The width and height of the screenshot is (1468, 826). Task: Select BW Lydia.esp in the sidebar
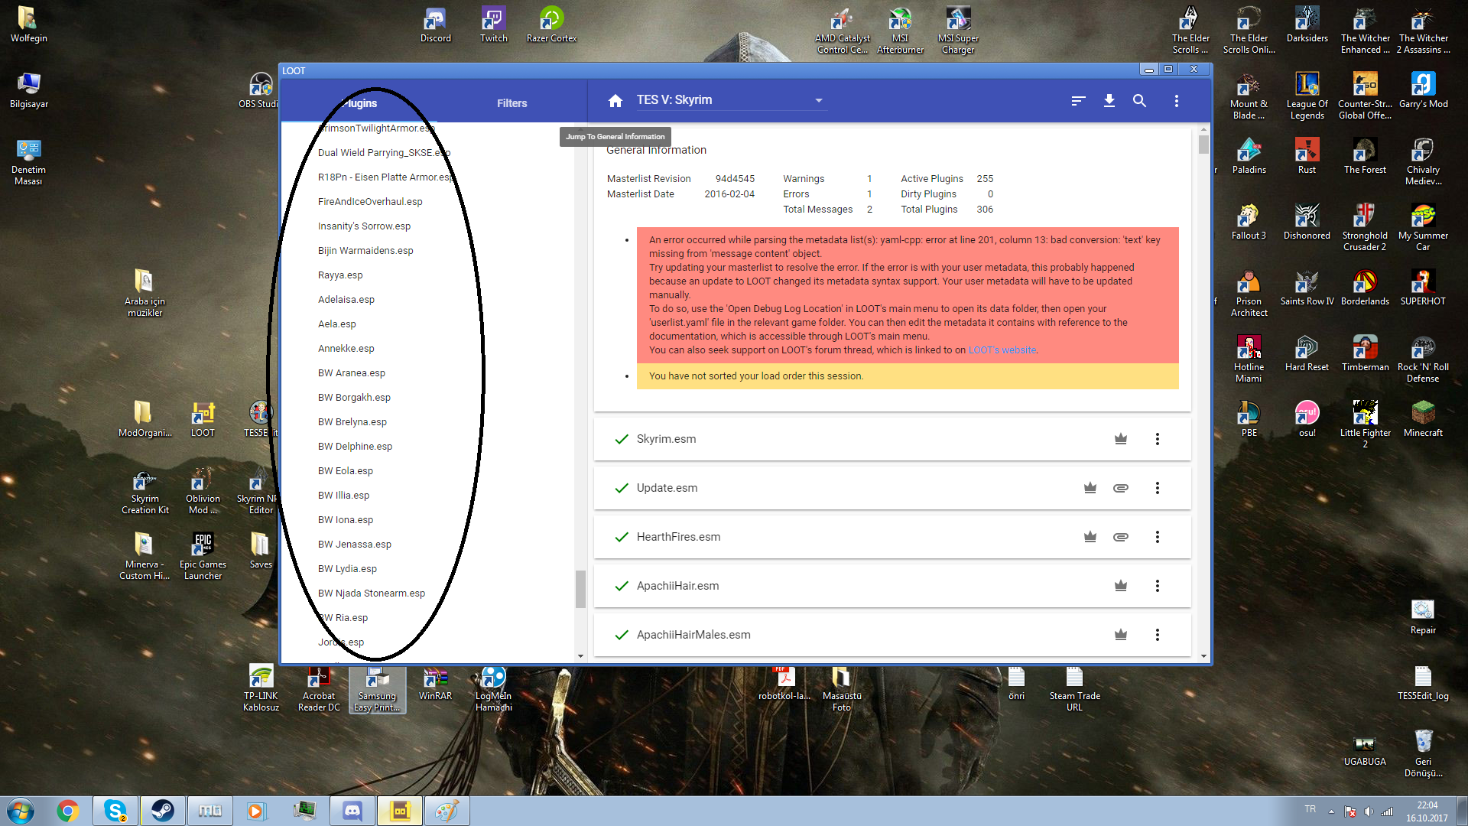tap(347, 569)
